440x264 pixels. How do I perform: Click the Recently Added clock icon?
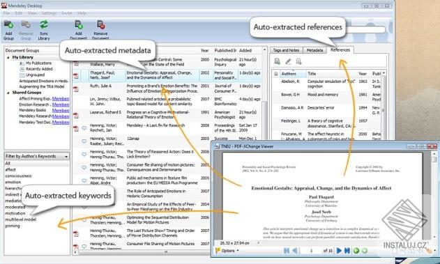22,69
